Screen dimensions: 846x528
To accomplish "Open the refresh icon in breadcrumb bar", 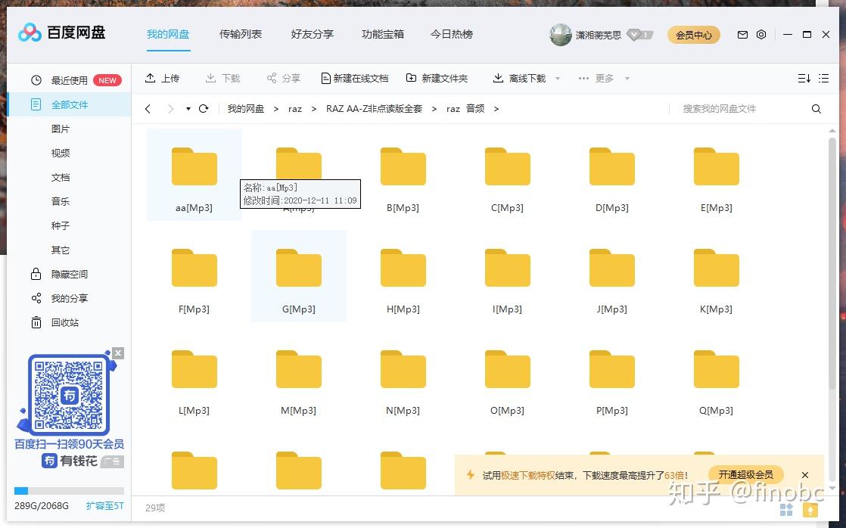I will click(x=203, y=108).
